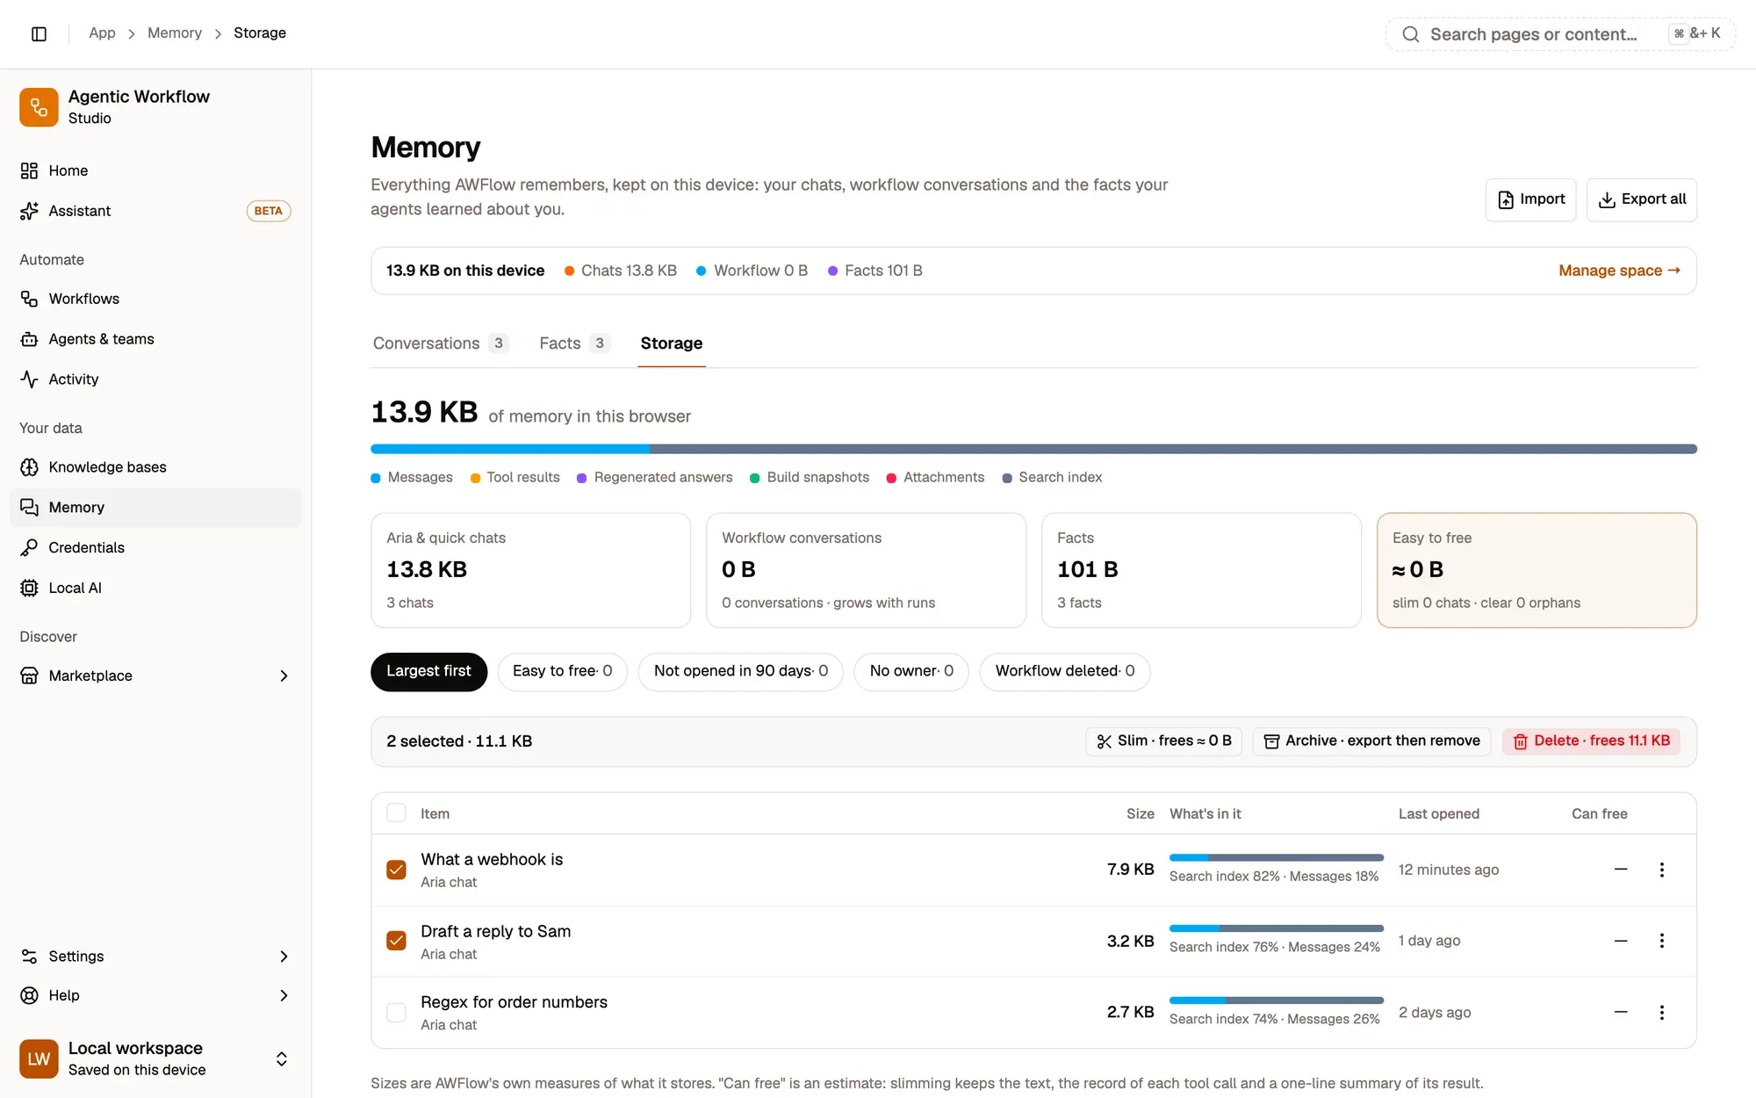
Task: Open the Aria & quick chats card
Action: 530,570
